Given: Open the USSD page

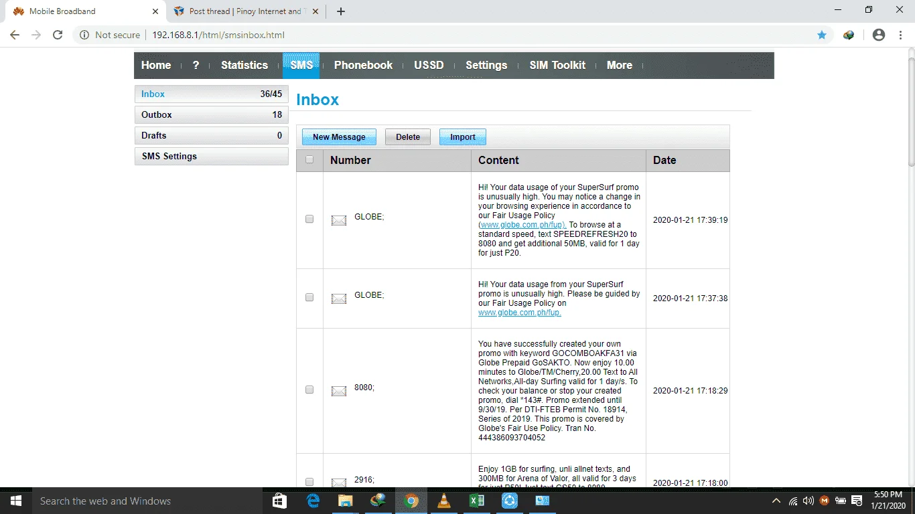Looking at the screenshot, I should (429, 65).
